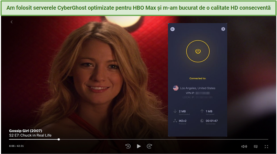Screen dimensions: 277x154
Task: Click the 8:08 / 42:31 time display
Action: (16, 146)
